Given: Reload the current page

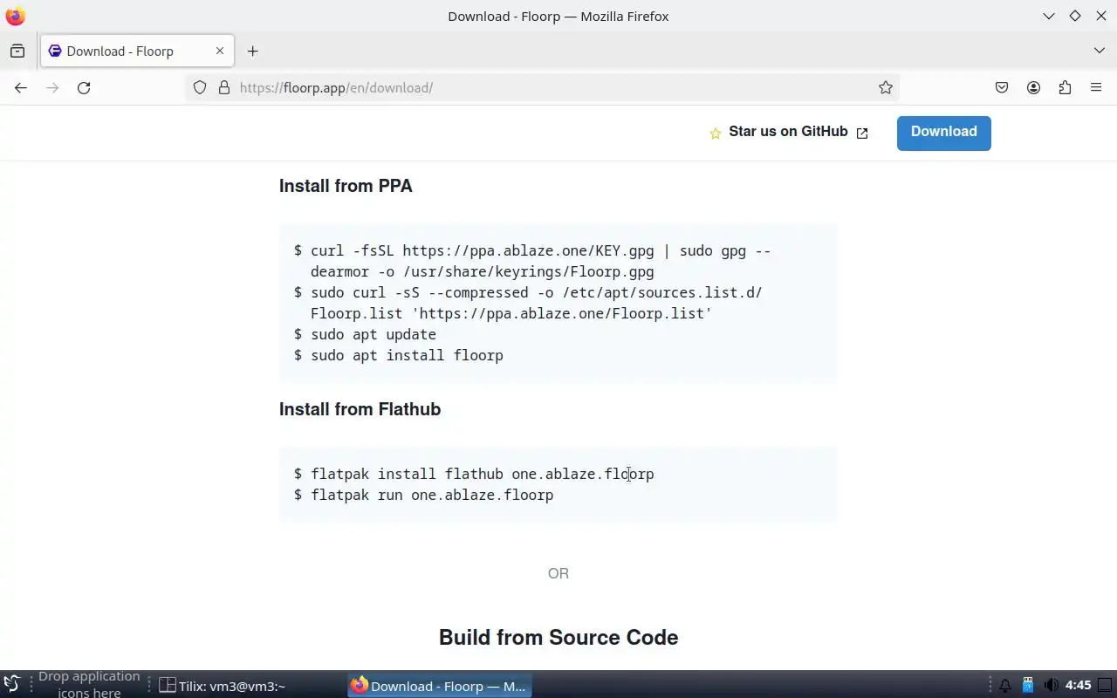Looking at the screenshot, I should pos(84,87).
